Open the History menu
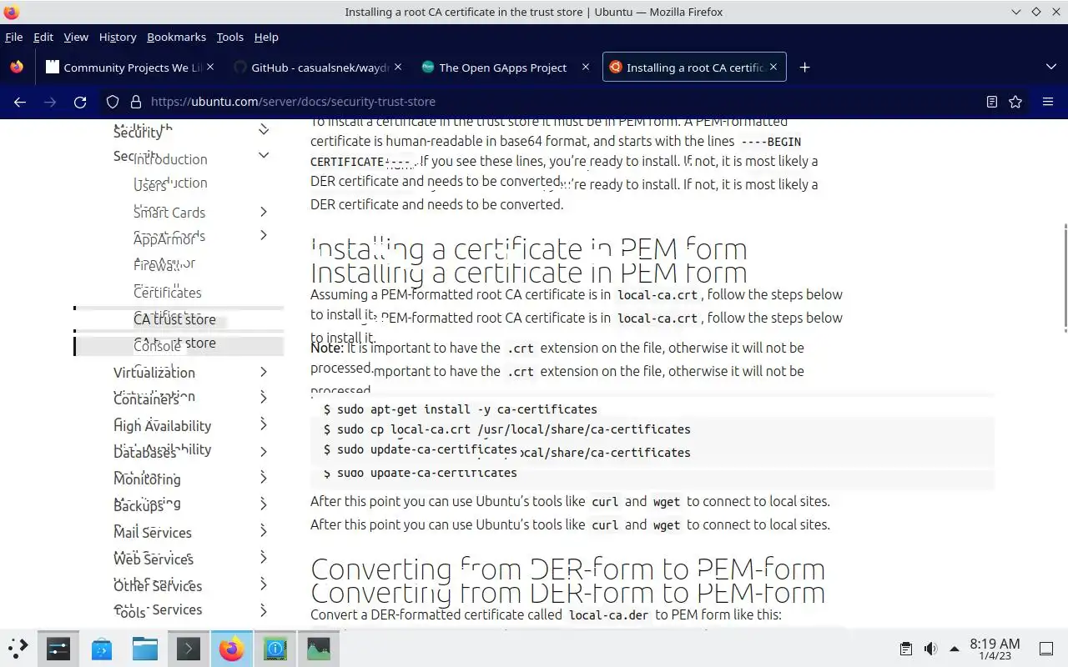1068x667 pixels. click(118, 37)
